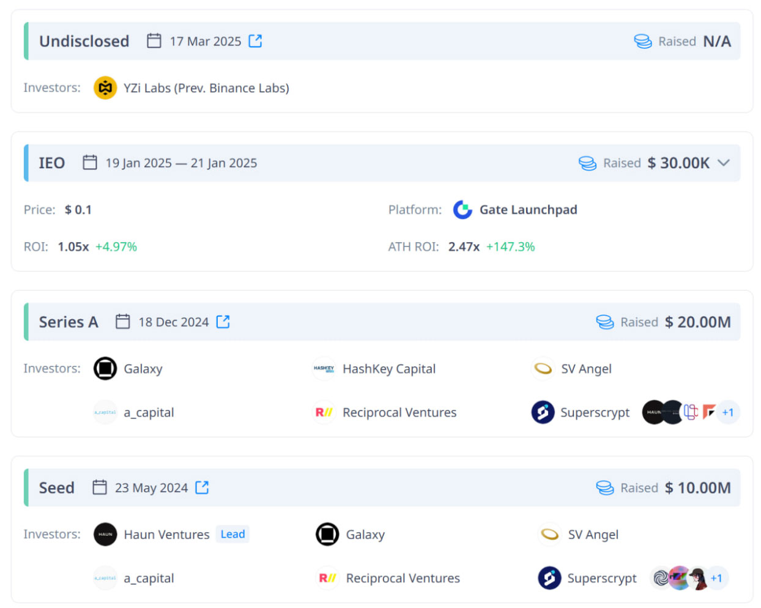Image resolution: width=761 pixels, height=608 pixels.
Task: Click the HashKey Capital logo icon
Action: coord(324,369)
